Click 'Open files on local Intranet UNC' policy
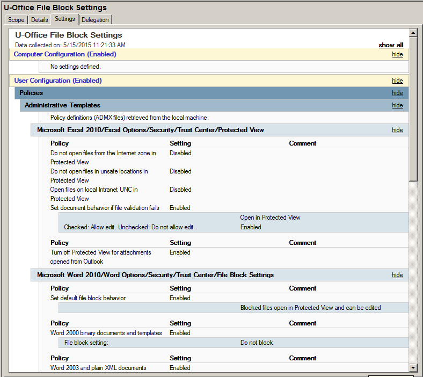 [x=94, y=194]
